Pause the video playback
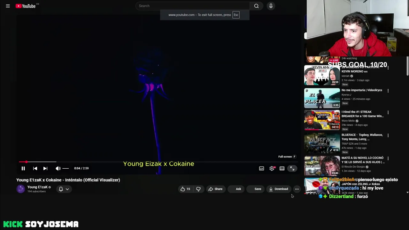The image size is (409, 230). [23, 168]
